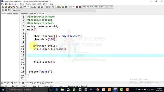The image size is (164, 92).
Task: Switch to the string.cpp editor tab
Action: tap(24, 13)
